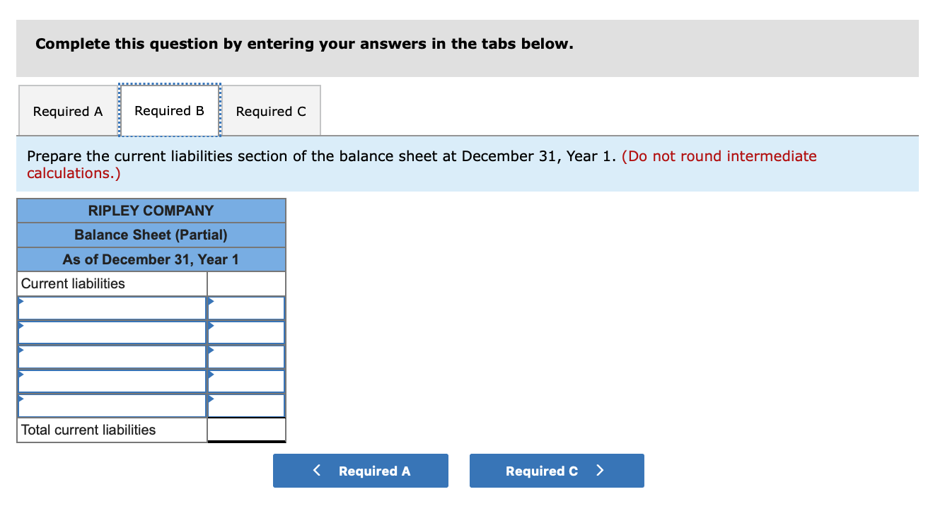Click the third liability amount field
Image resolution: width=945 pixels, height=523 pixels.
(246, 357)
